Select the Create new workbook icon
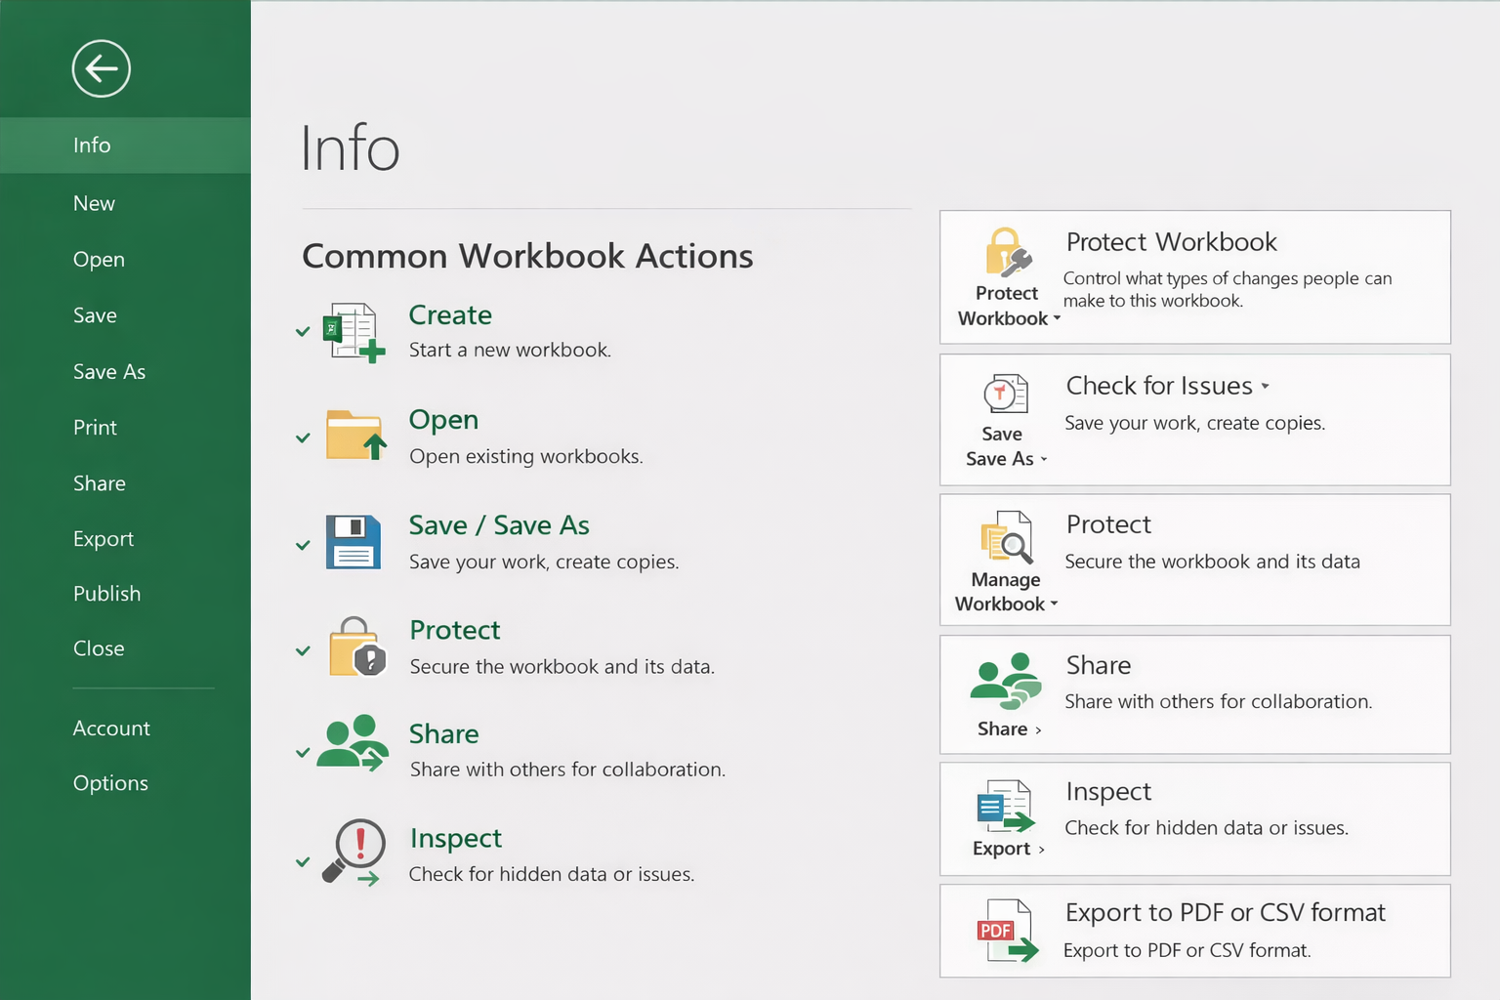The width and height of the screenshot is (1500, 1000). (x=354, y=332)
